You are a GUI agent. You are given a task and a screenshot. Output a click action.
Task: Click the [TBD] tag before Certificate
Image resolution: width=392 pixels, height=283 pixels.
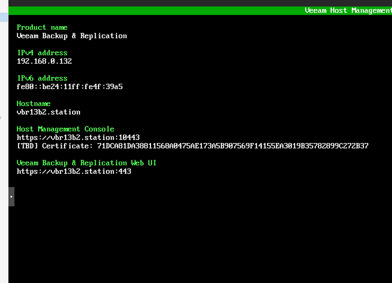pyautogui.click(x=27, y=146)
